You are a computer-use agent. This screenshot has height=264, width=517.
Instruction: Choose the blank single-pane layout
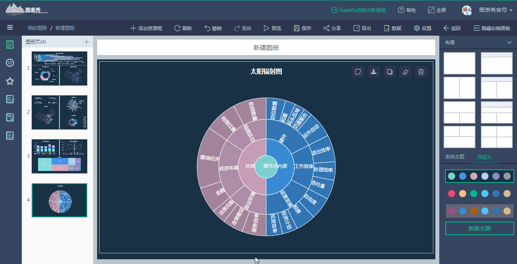pyautogui.click(x=459, y=63)
